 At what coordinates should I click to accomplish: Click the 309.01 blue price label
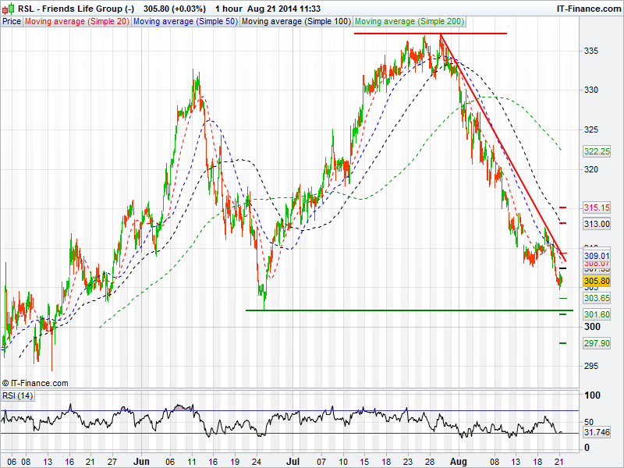[x=596, y=256]
